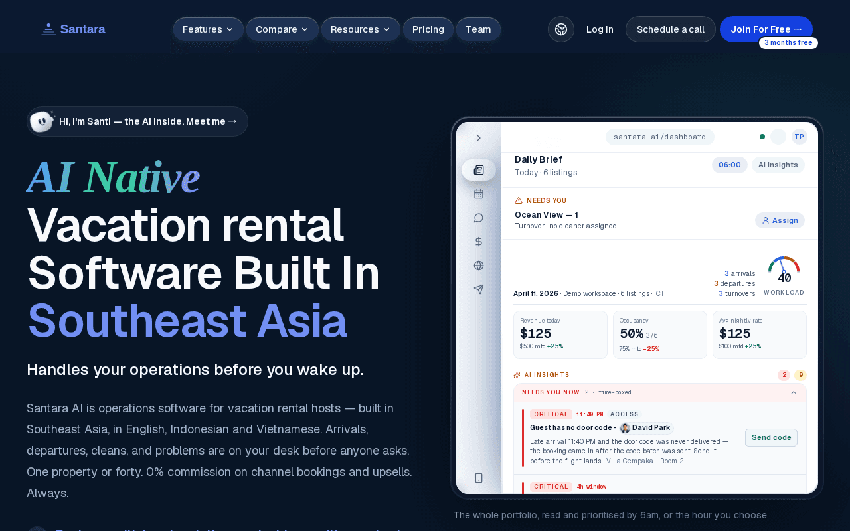Click the yellow badge showing 9
This screenshot has height=531, width=850.
pyautogui.click(x=800, y=375)
